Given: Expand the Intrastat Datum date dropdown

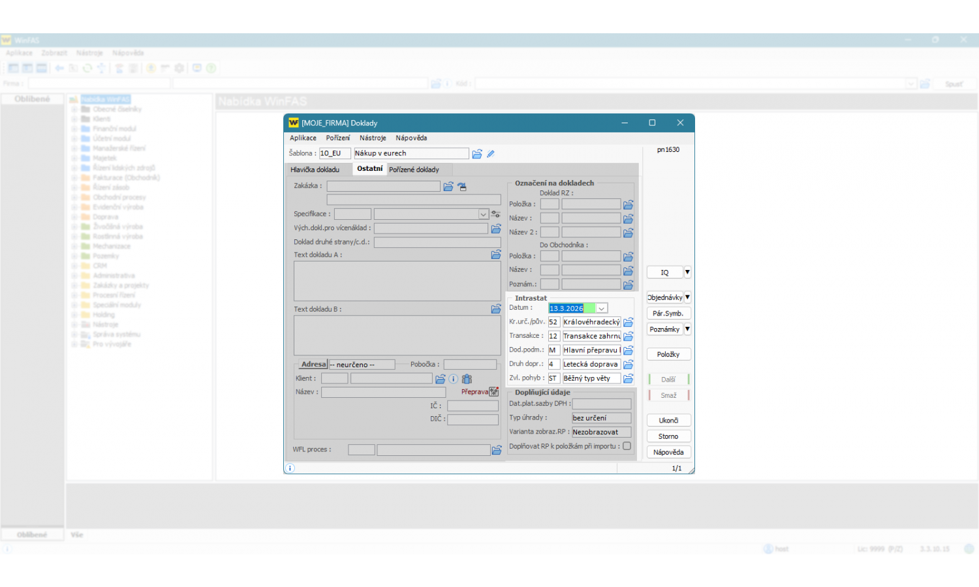Looking at the screenshot, I should (x=602, y=309).
